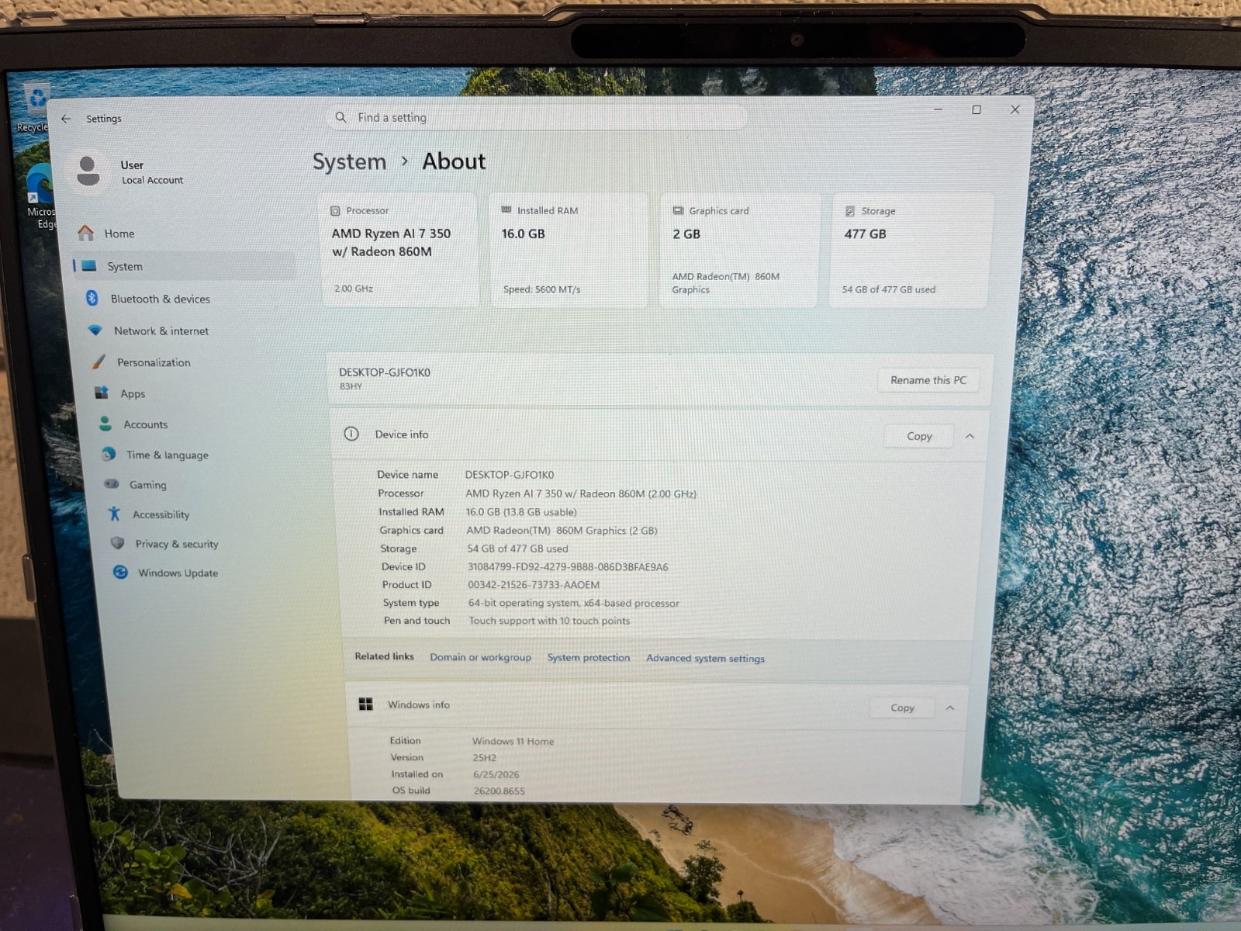1241x931 pixels.
Task: Click the Network Wi-Fi icon
Action: pyautogui.click(x=95, y=330)
